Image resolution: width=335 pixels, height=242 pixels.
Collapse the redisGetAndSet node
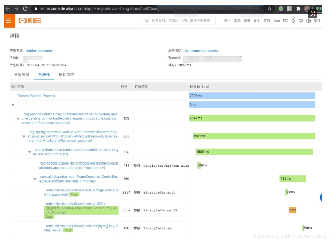(35, 179)
